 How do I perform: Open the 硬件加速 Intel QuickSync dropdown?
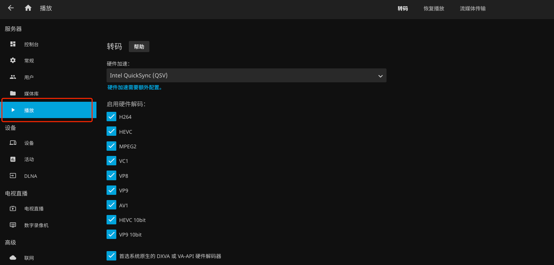click(244, 76)
